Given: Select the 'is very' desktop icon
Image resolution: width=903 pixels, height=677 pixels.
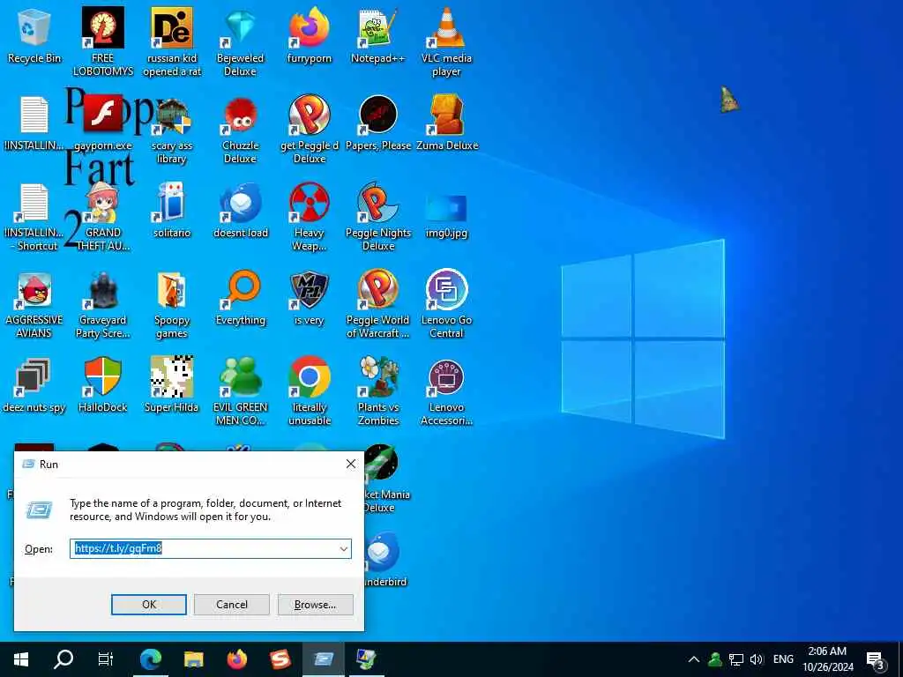Looking at the screenshot, I should (x=310, y=298).
